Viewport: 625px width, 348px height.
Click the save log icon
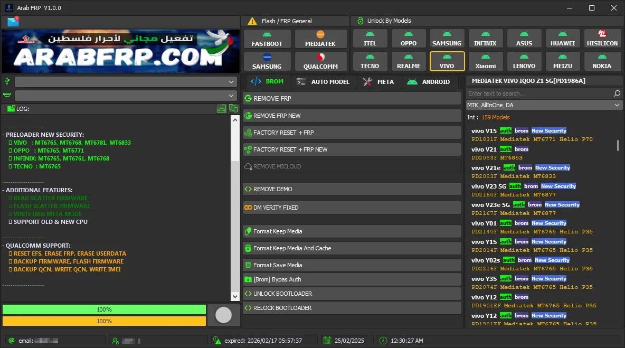(x=222, y=109)
